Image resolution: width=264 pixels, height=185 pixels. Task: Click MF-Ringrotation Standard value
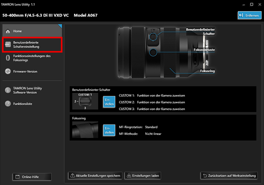tap(151, 127)
